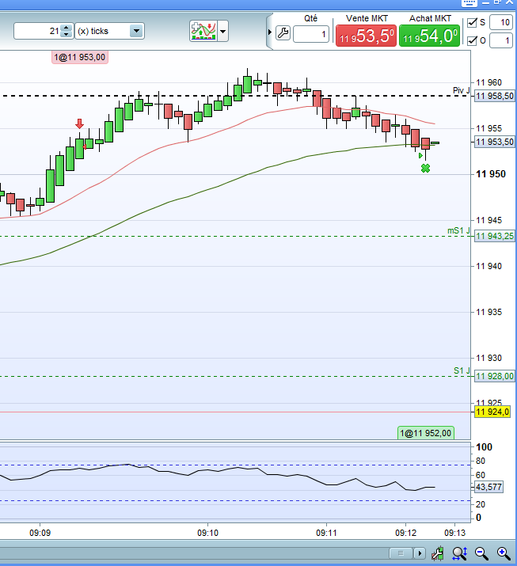Click the mS1 J price label 11 943,25
Image resolution: width=517 pixels, height=566 pixels.
(x=494, y=236)
